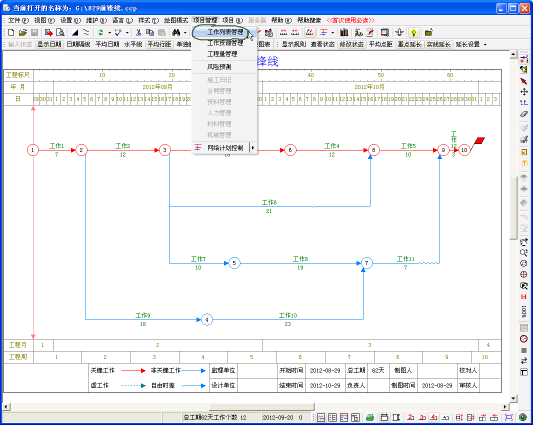This screenshot has height=425, width=533.
Task: Toggle the red number 4 level button
Action: pyautogui.click(x=433, y=417)
